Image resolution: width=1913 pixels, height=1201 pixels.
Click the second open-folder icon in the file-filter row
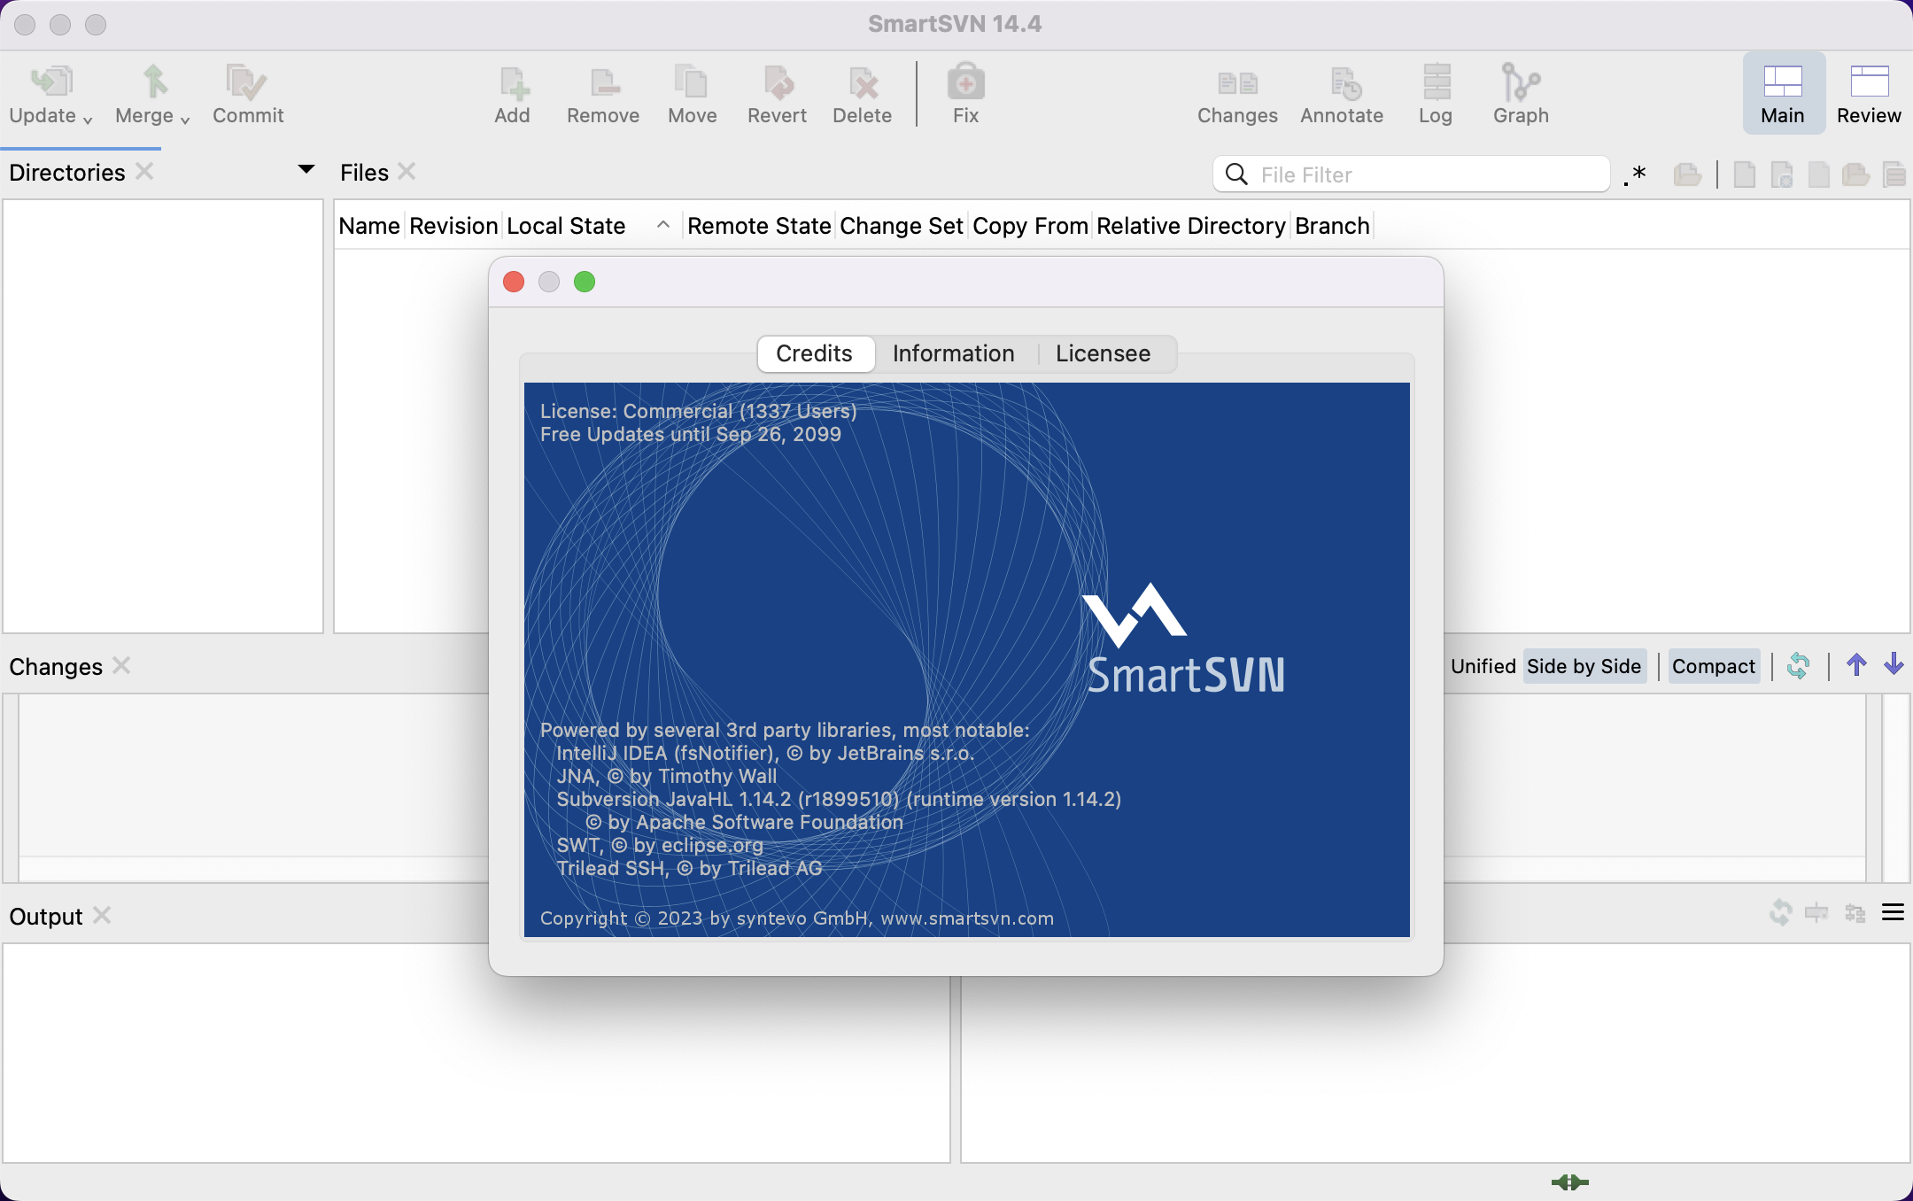(x=1855, y=174)
